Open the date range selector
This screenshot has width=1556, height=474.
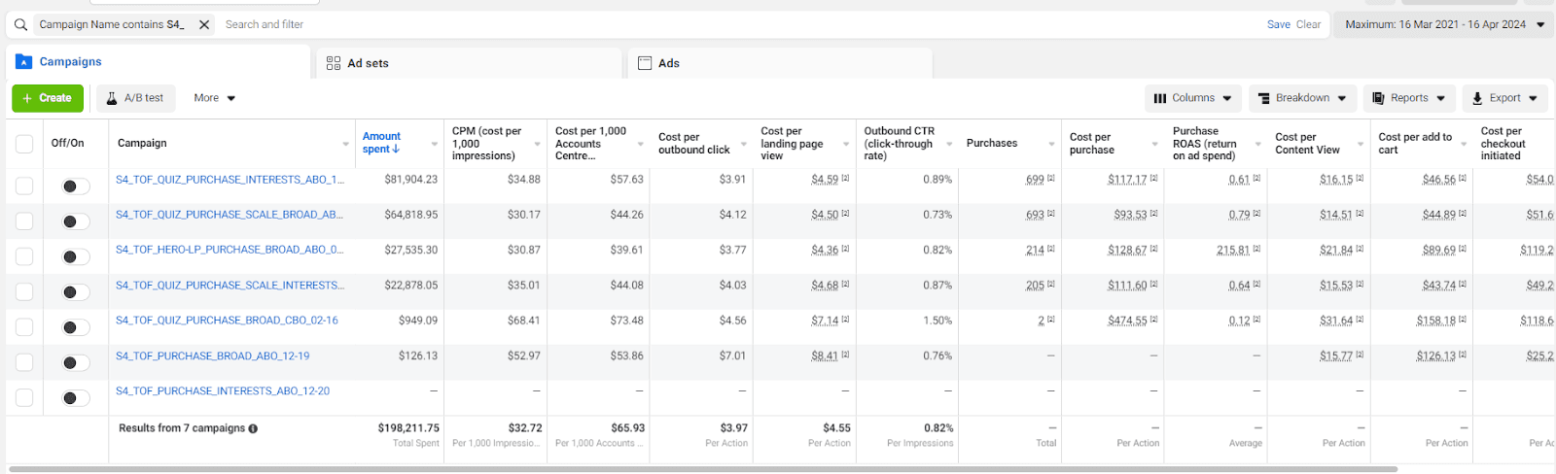pos(1444,25)
